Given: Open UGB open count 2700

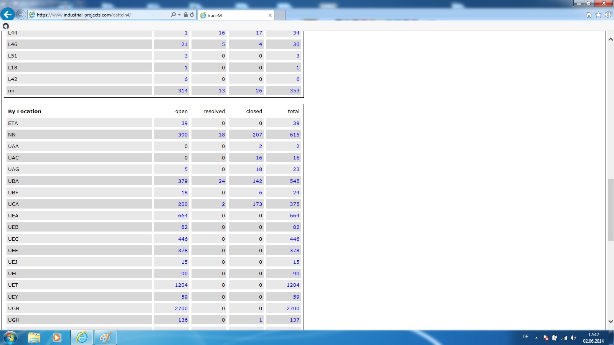Looking at the screenshot, I should pyautogui.click(x=181, y=308).
